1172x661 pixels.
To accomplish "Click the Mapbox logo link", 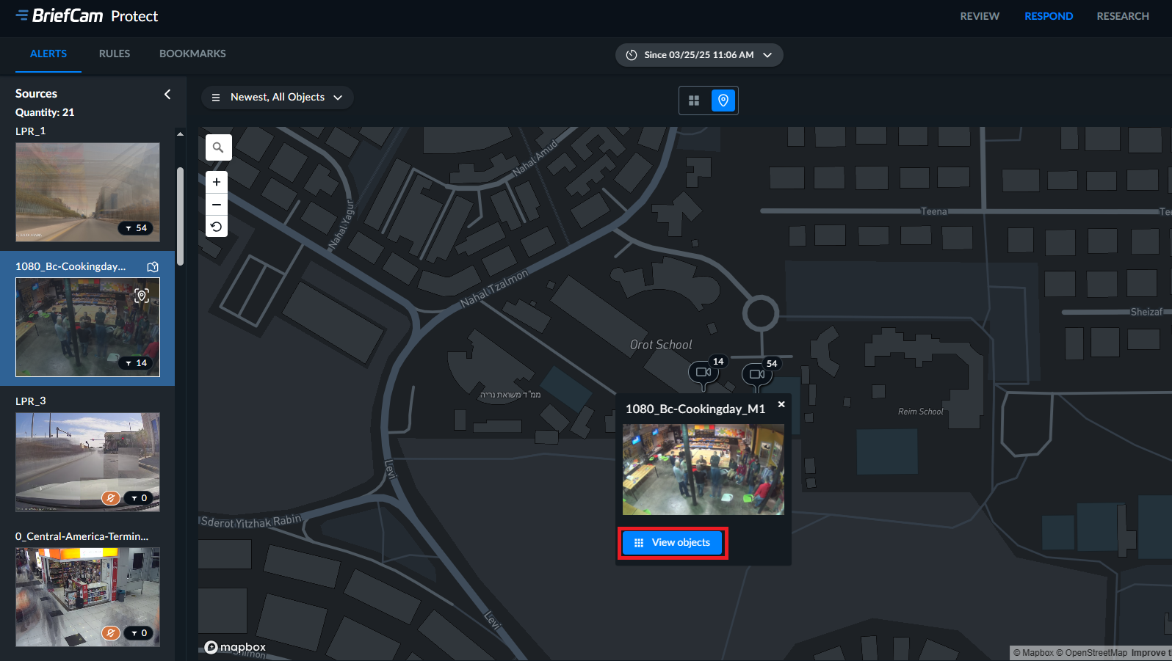I will click(x=235, y=647).
